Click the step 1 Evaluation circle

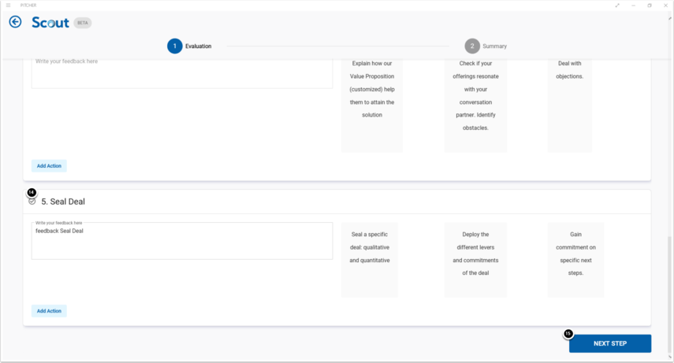pos(174,46)
